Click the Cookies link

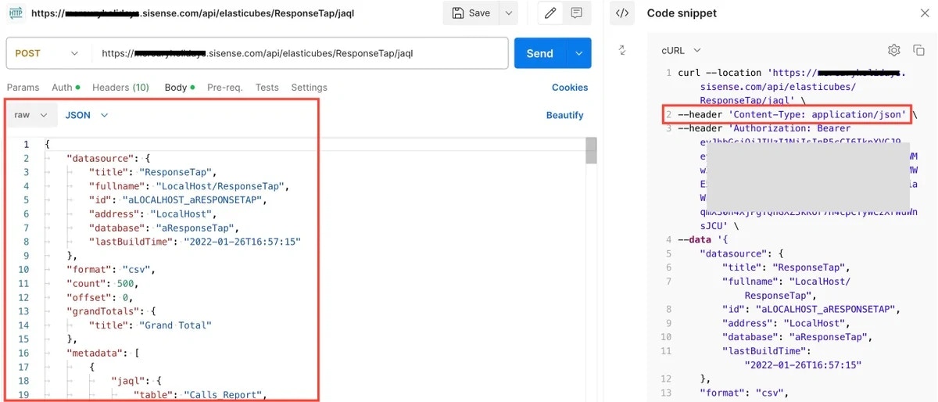coord(570,88)
